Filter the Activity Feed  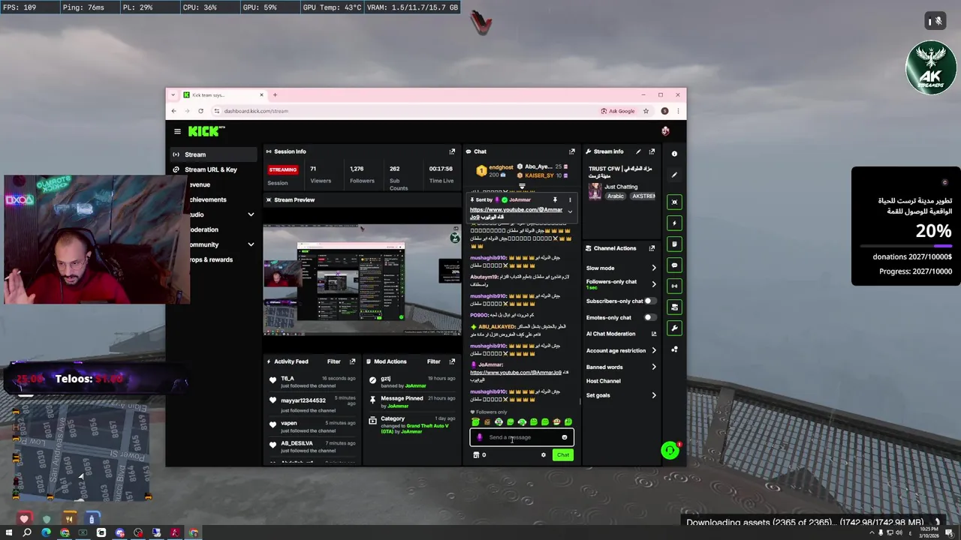point(334,361)
